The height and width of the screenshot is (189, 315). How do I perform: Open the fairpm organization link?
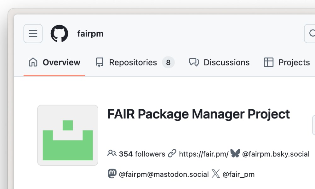pos(90,33)
